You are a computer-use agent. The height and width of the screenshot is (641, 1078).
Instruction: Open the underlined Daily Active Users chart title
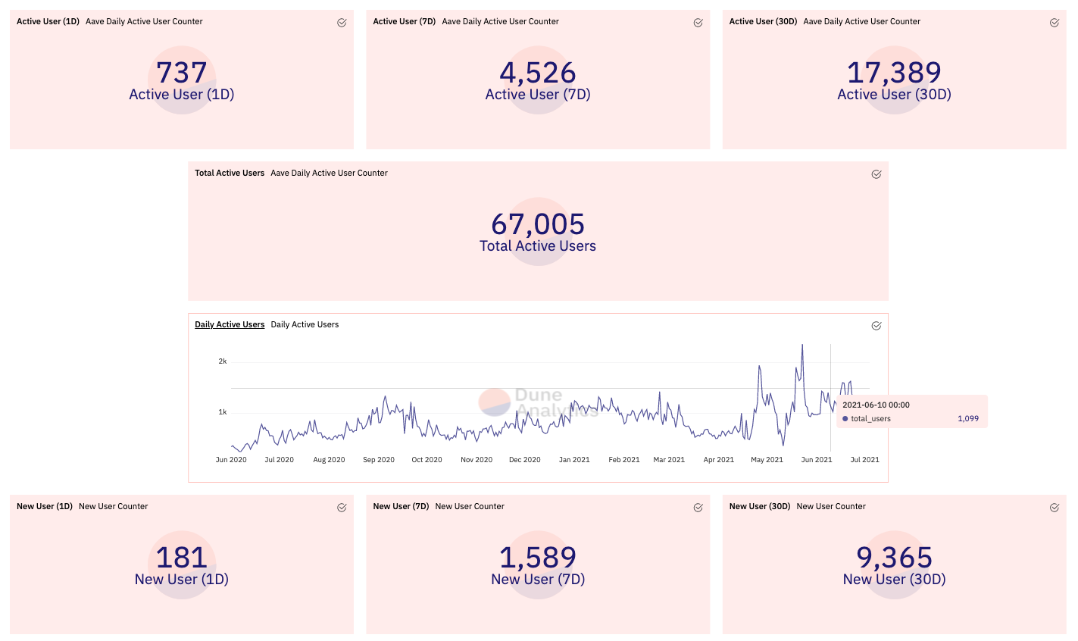coord(230,324)
